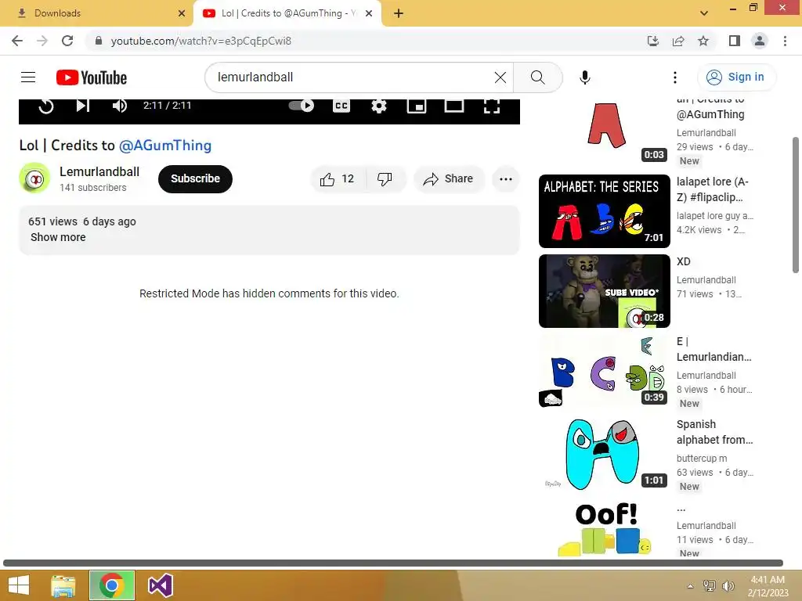802x601 pixels.
Task: Toggle the Chrome side panel
Action: click(x=735, y=41)
